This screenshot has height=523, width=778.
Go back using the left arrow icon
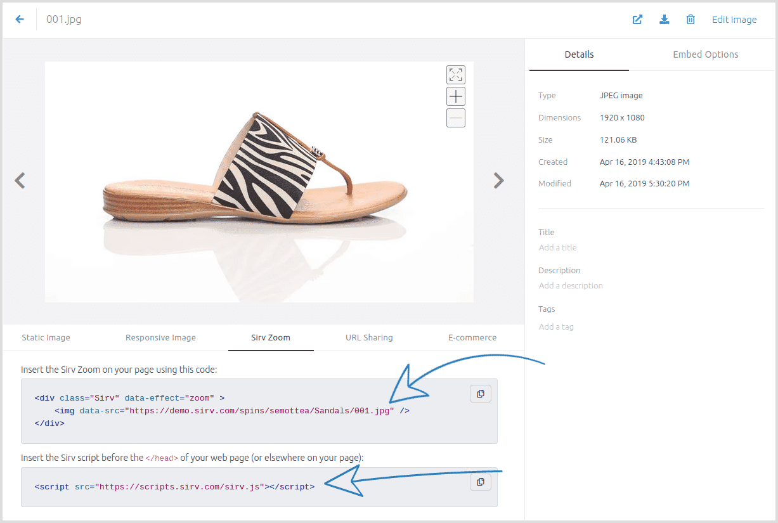[20, 20]
